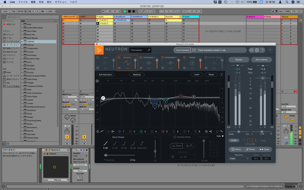Open the 1 Bar quantization dropdown
The image size is (304, 190).
coord(51,11)
